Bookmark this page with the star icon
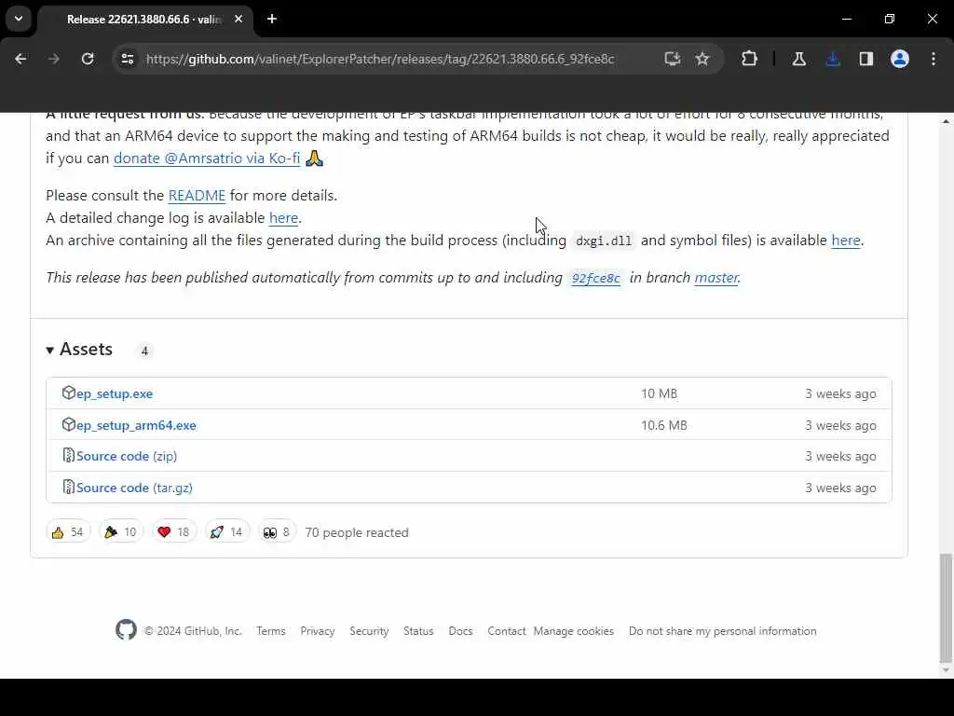Viewport: 954px width, 716px height. 702,59
